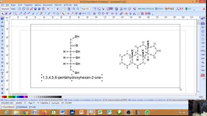Open the Add-Ons menu
The image size is (207, 116).
(x=58, y=5)
